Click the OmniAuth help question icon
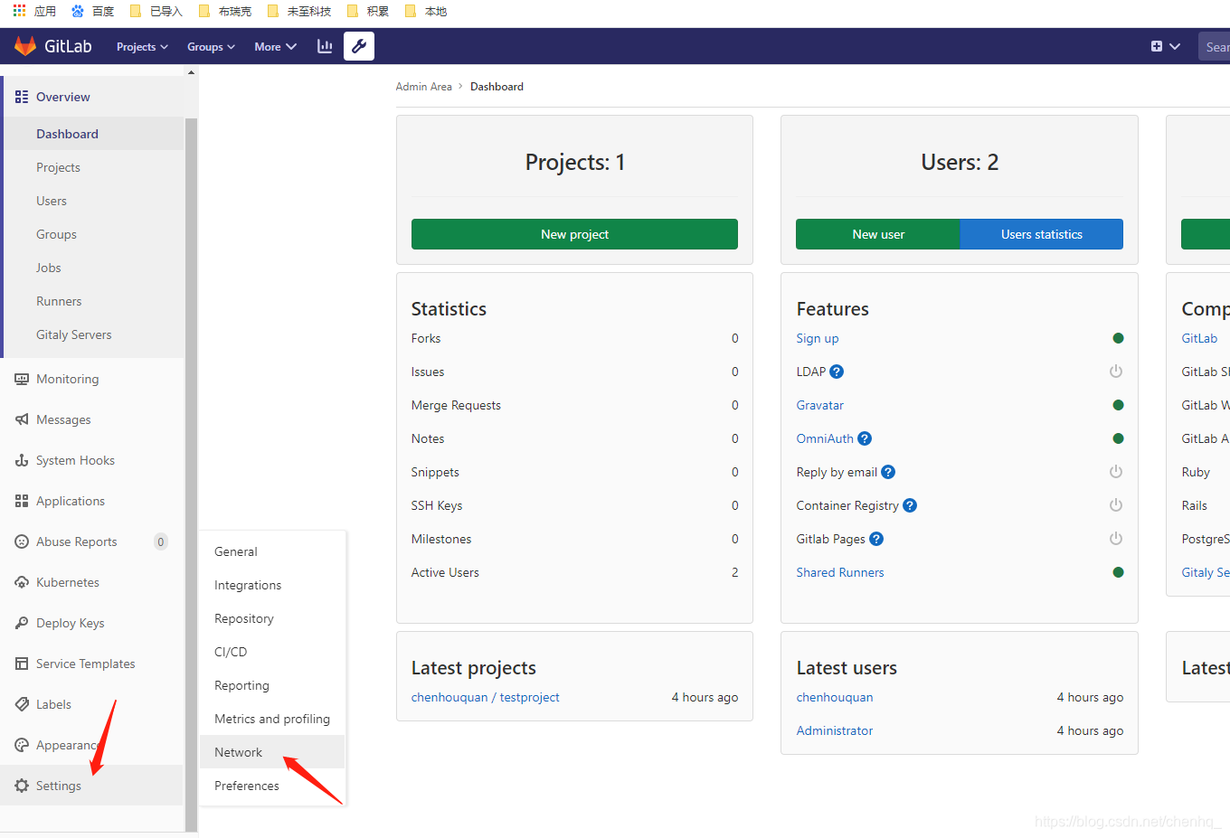 865,438
